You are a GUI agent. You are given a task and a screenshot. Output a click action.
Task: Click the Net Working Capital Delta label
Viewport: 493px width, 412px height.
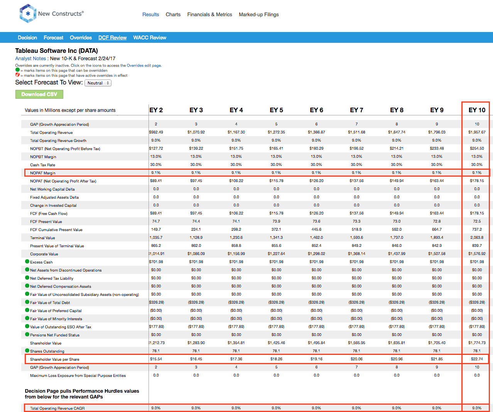point(52,189)
